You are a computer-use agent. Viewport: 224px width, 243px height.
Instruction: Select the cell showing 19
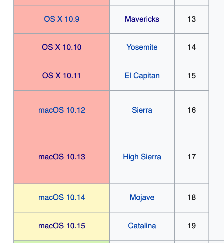(x=191, y=226)
